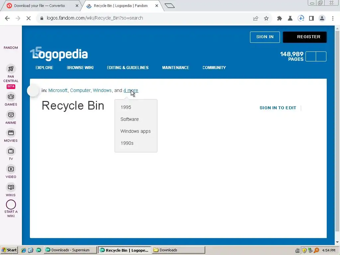Click the round floating button beside categories

[x=33, y=90]
